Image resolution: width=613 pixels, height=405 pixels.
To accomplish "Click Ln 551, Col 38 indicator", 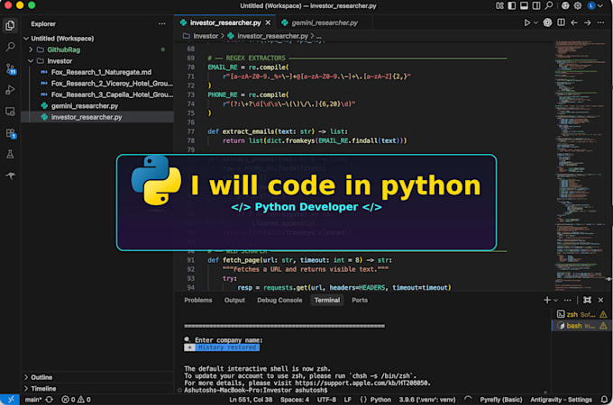I will click(x=251, y=400).
